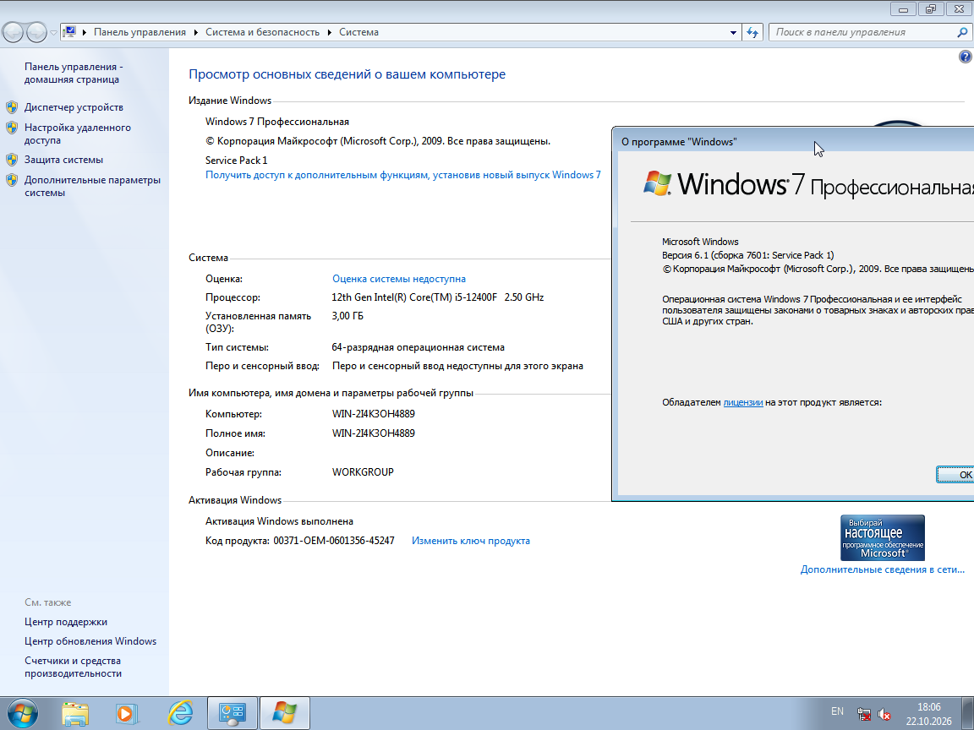The image size is (974, 730).
Task: Switch to About Windows taskbar button
Action: tap(284, 713)
